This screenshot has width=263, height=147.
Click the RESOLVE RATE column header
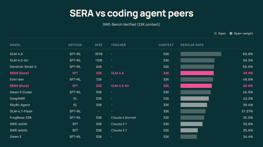pyautogui.click(x=192, y=45)
